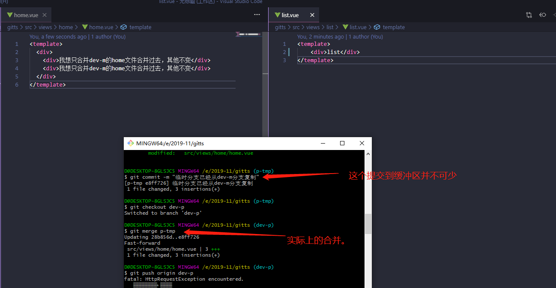Click the 'modified: src/views/home/home.vue' line
Screen dimensions: 556x288
[200, 153]
